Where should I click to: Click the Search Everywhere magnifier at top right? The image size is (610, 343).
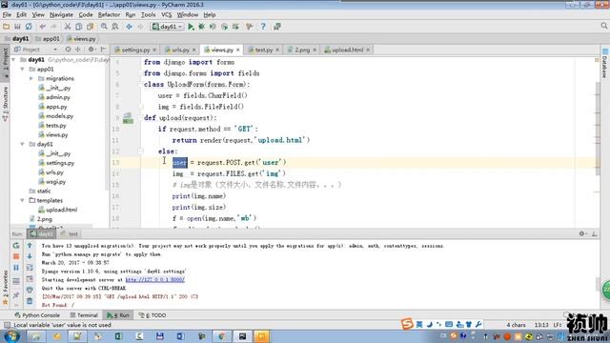[x=603, y=26]
